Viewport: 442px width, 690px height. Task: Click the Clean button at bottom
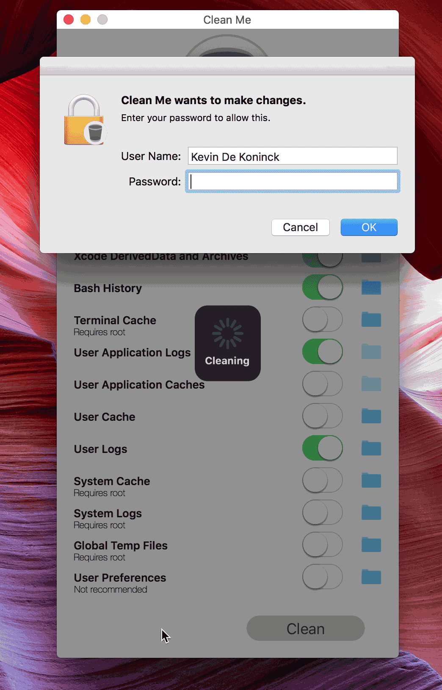click(305, 629)
